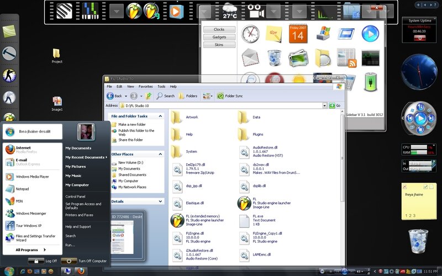Open the Edit menu in Explorer
This screenshot has height=276, width=442.
(x=119, y=87)
